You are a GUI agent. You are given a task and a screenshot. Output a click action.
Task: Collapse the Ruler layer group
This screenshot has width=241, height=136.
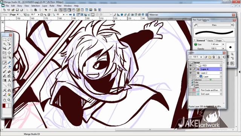190,82
